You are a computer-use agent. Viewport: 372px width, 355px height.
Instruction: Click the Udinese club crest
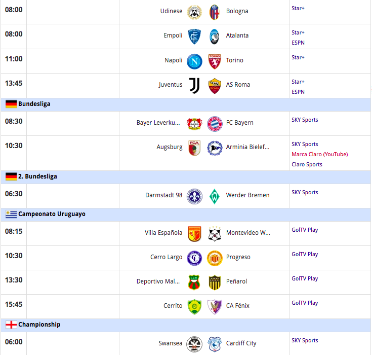click(194, 12)
